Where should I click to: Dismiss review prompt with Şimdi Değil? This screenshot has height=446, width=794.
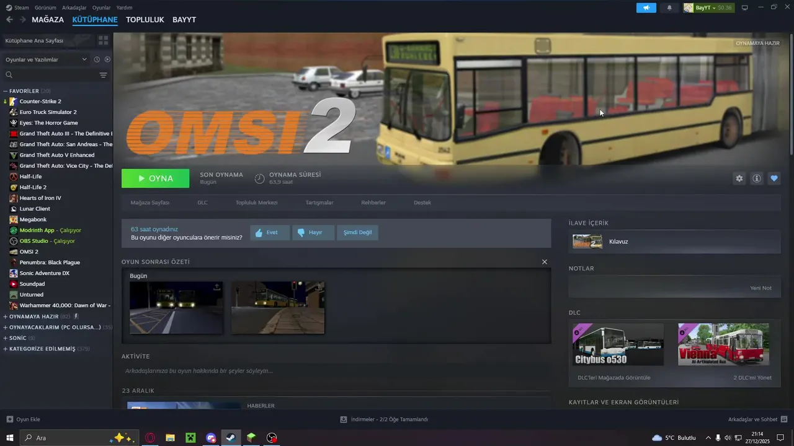(357, 232)
